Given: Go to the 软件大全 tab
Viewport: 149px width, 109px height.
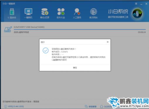Looking at the screenshot, I should (61, 14).
